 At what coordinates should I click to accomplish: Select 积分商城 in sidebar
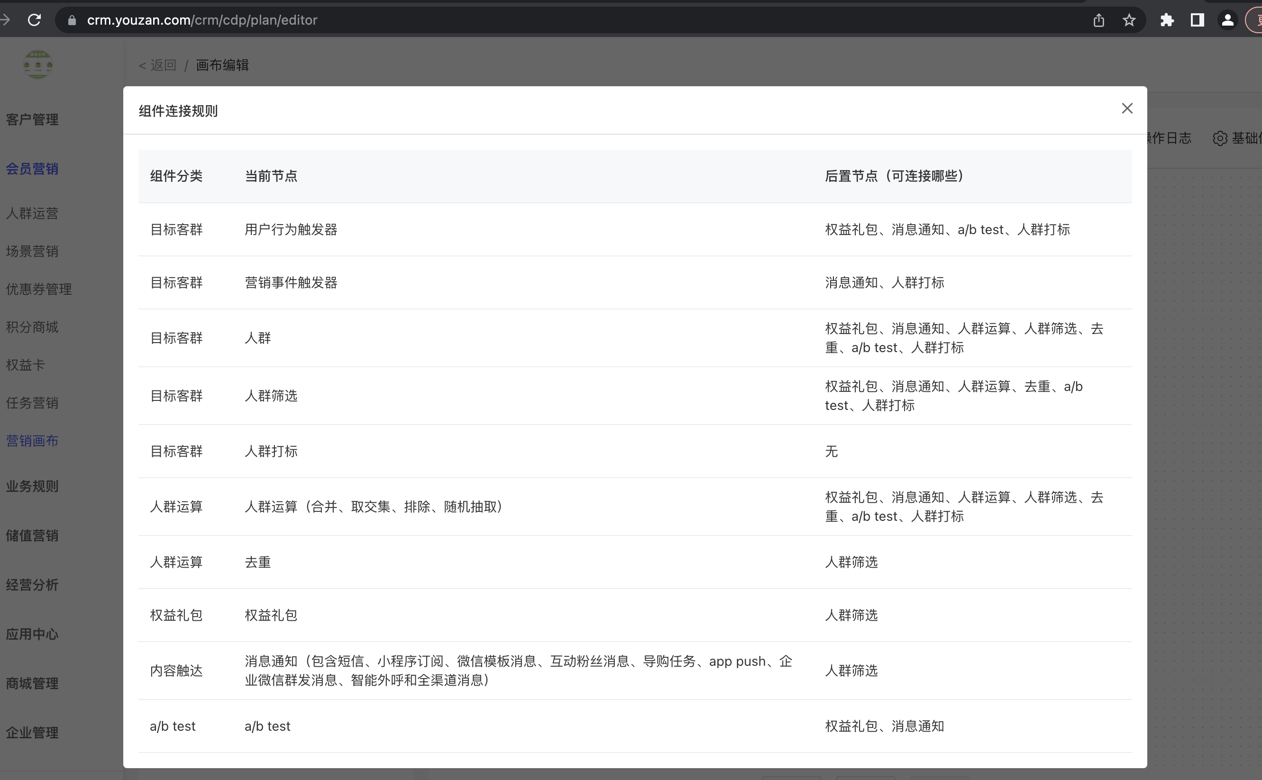point(32,327)
